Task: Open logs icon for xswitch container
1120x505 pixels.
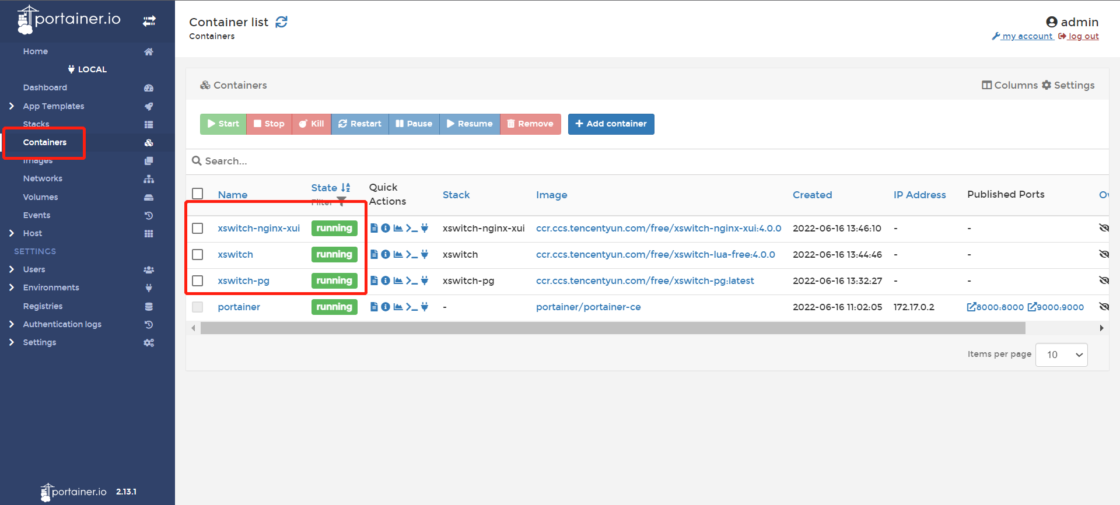Action: pos(374,254)
